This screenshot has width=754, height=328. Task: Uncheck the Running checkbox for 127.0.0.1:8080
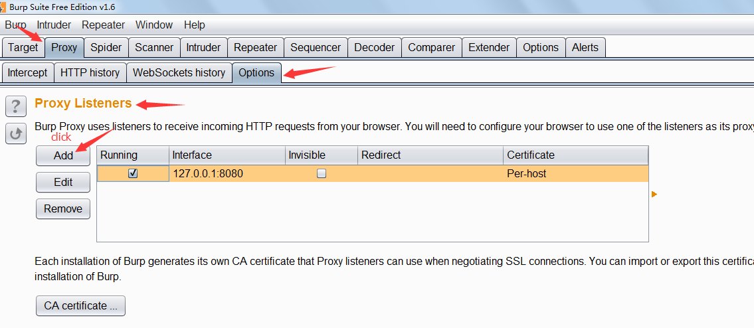[x=133, y=173]
